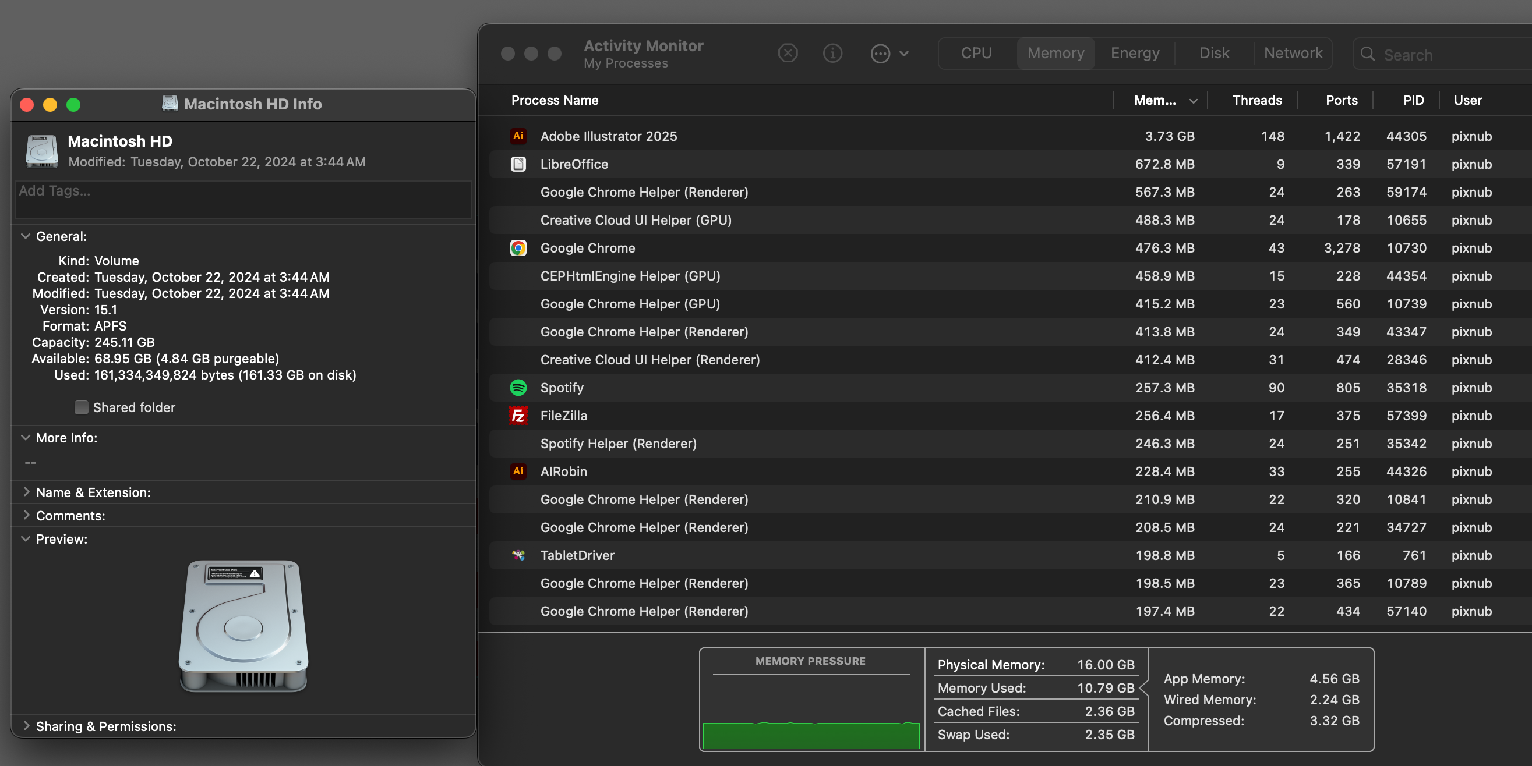The image size is (1532, 766).
Task: Click the stop process (X) icon in Activity Monitor
Action: [x=788, y=54]
